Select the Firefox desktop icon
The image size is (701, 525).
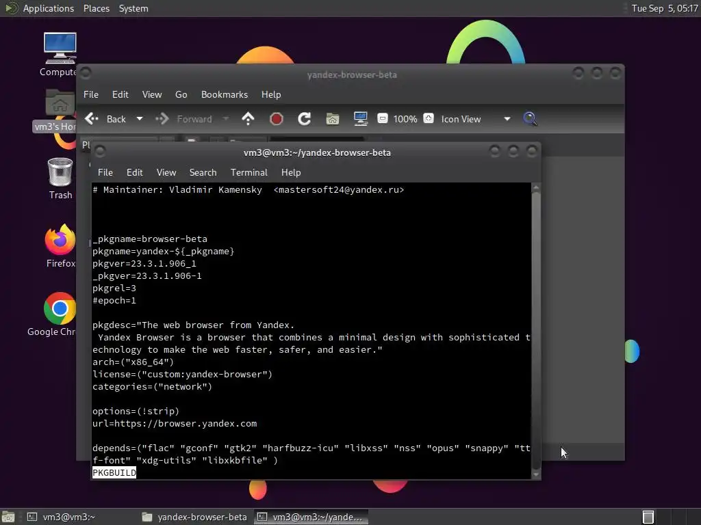click(60, 246)
